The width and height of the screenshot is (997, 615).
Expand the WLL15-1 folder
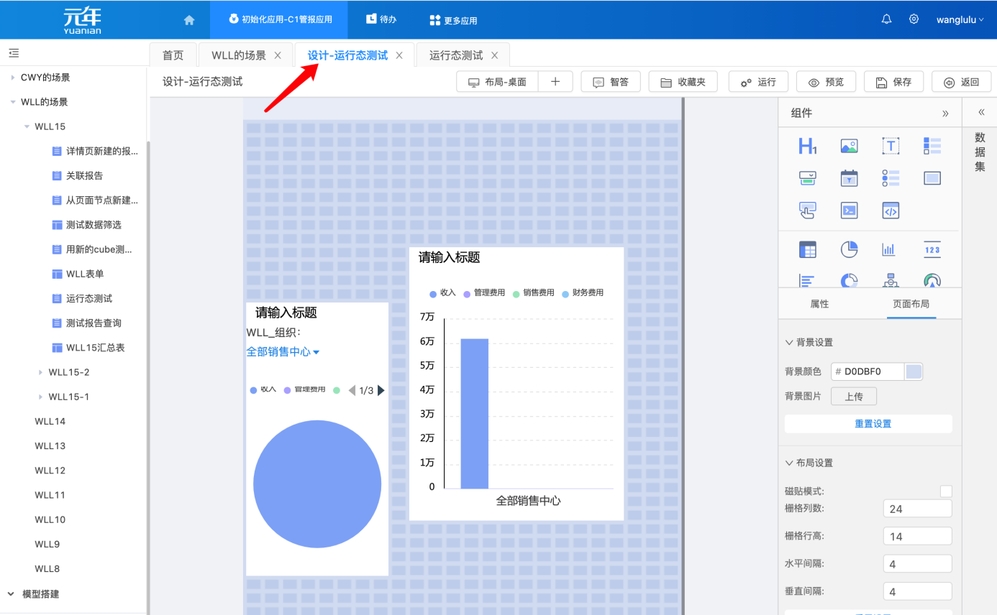(x=41, y=397)
